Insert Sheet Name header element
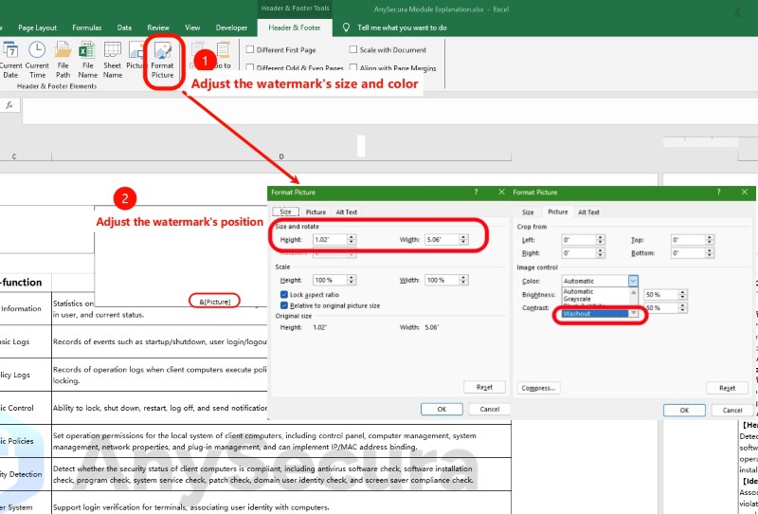The width and height of the screenshot is (758, 514). (112, 60)
